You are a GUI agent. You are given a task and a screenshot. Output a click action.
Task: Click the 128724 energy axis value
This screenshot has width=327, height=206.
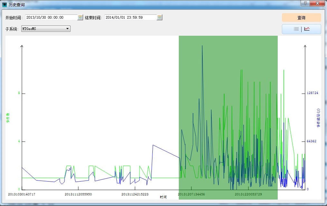pos(313,93)
